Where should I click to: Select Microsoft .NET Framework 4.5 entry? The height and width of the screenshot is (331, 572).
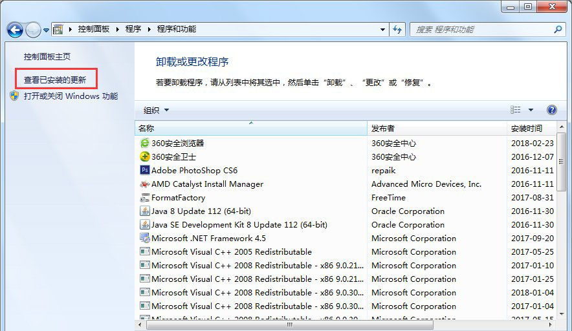[208, 239]
